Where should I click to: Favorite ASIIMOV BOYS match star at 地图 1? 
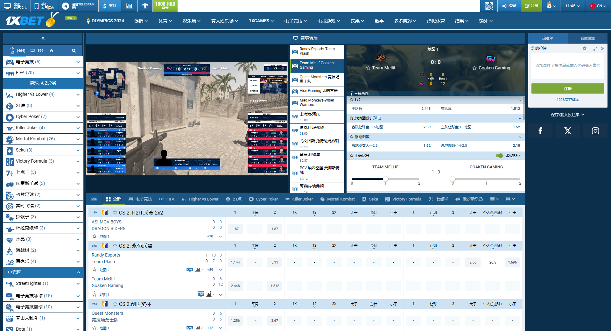(94, 236)
